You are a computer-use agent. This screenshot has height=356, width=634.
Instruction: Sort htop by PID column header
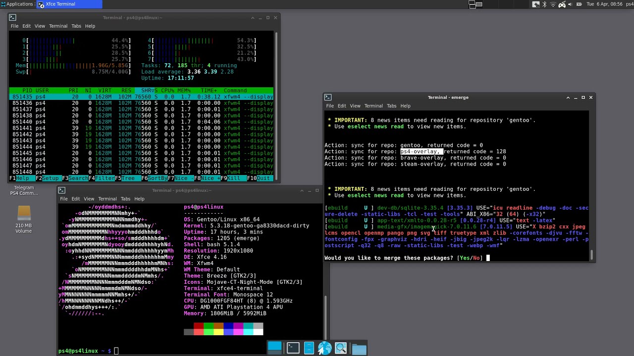coord(27,90)
